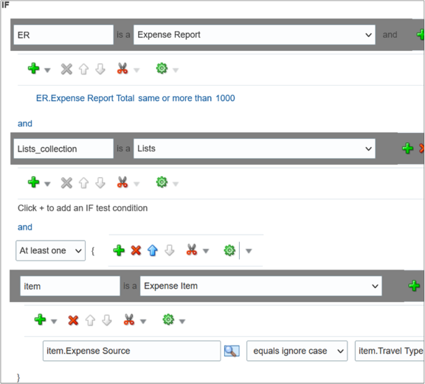This screenshot has height=384, width=425.
Task: Click the and link below ER condition
Action: 25,123
